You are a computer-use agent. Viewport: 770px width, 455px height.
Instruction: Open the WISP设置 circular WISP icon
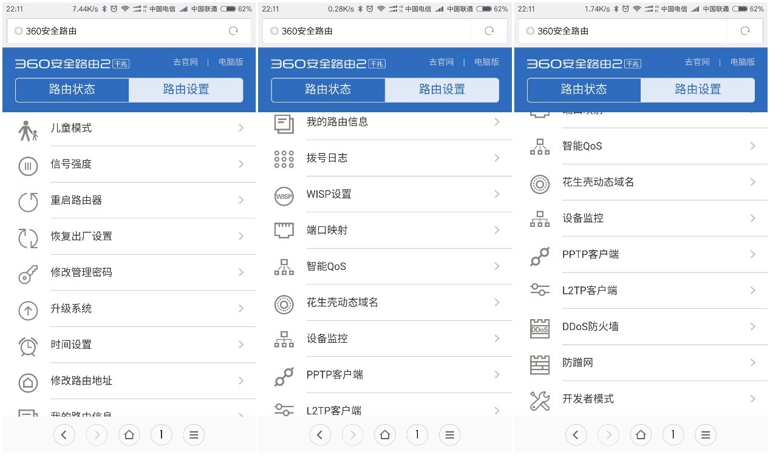click(x=284, y=194)
